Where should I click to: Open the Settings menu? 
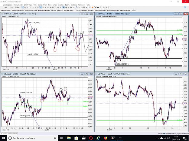74,5
